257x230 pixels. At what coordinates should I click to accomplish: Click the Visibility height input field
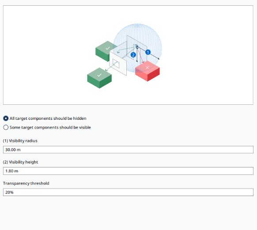[128, 171]
